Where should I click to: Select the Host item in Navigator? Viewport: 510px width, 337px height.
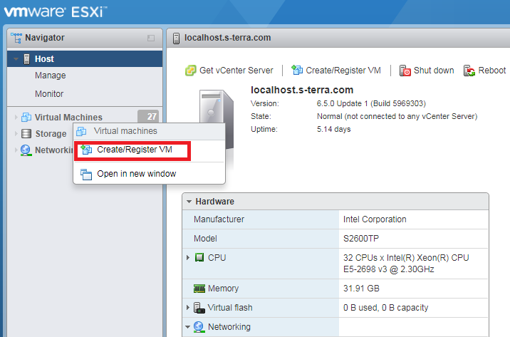[x=44, y=59]
